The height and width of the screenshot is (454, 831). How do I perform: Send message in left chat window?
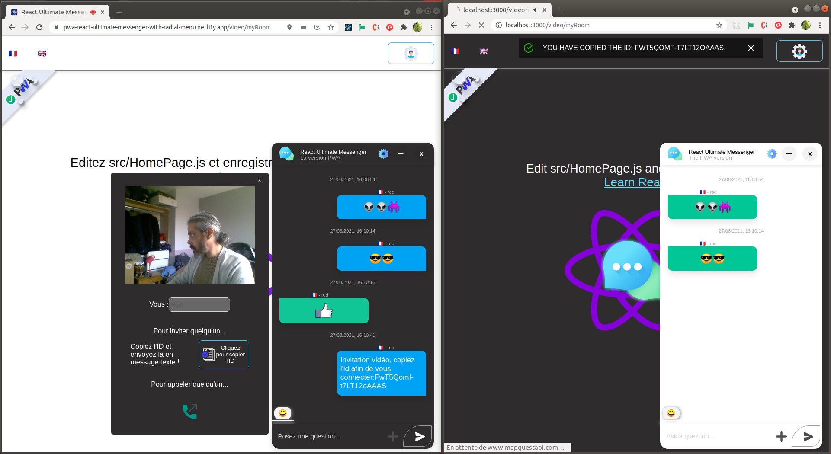click(419, 436)
